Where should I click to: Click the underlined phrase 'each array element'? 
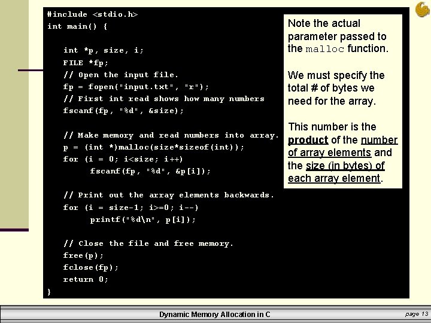334,178
